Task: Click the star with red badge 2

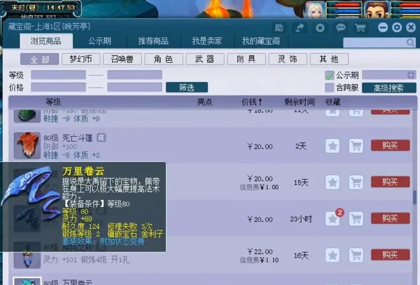Action: pyautogui.click(x=332, y=219)
